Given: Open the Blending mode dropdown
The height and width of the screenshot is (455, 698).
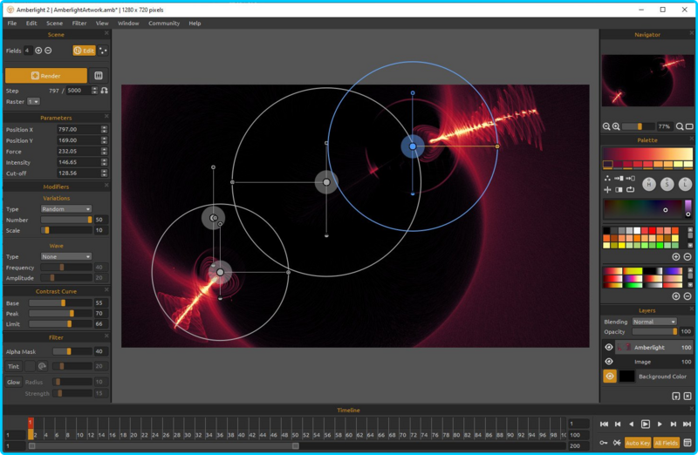Looking at the screenshot, I should [654, 322].
